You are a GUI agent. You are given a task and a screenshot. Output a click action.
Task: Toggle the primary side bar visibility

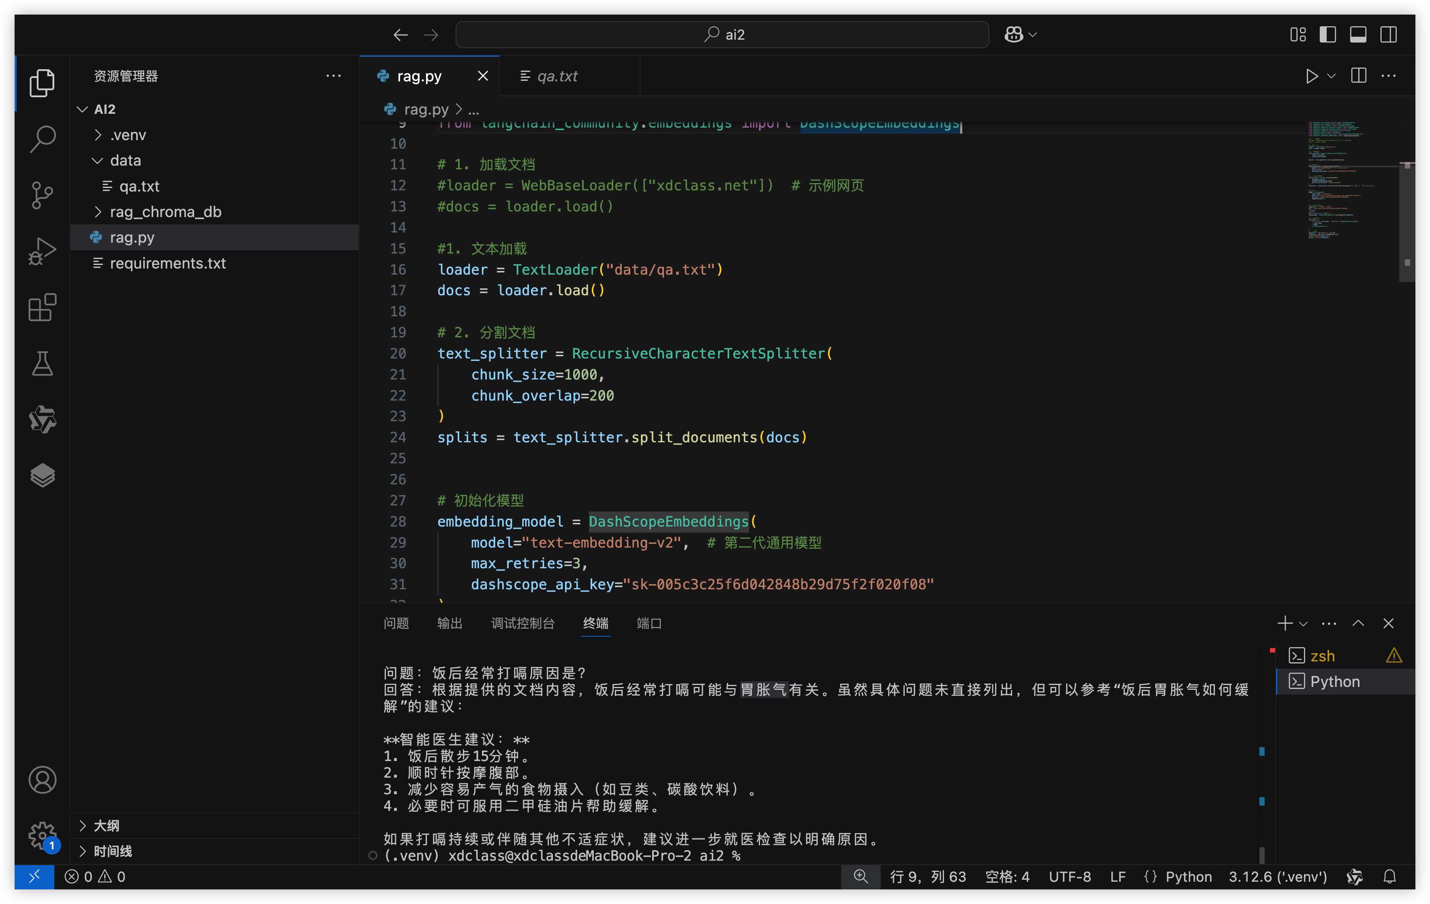pyautogui.click(x=1328, y=34)
